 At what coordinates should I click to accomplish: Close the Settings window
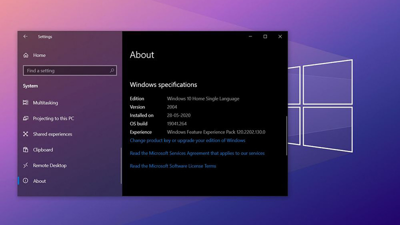(x=280, y=36)
